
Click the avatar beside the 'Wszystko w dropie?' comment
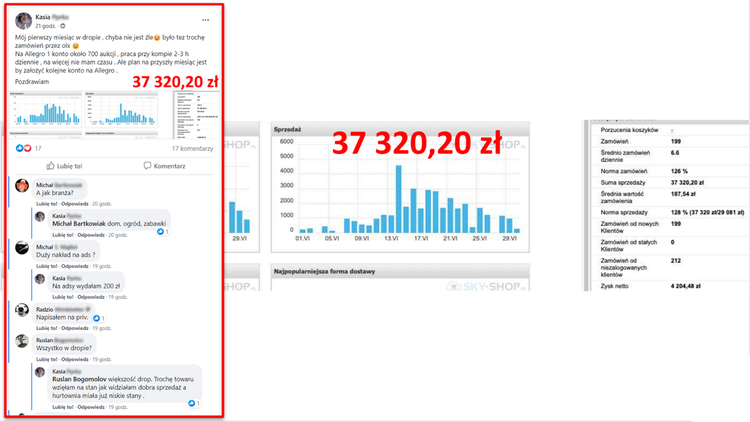[22, 342]
